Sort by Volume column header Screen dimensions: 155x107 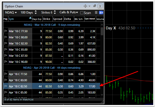[x=100, y=19]
